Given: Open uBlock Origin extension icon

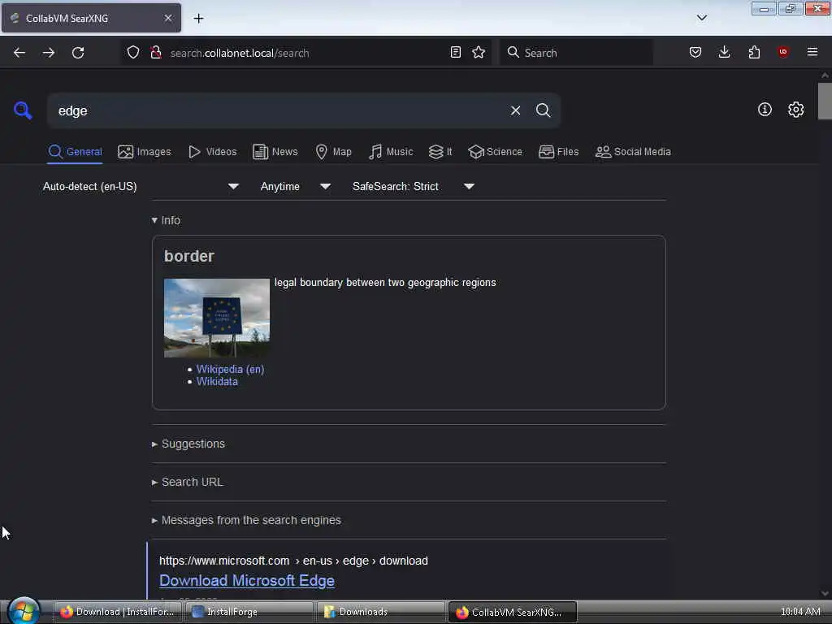Looking at the screenshot, I should pyautogui.click(x=782, y=52).
